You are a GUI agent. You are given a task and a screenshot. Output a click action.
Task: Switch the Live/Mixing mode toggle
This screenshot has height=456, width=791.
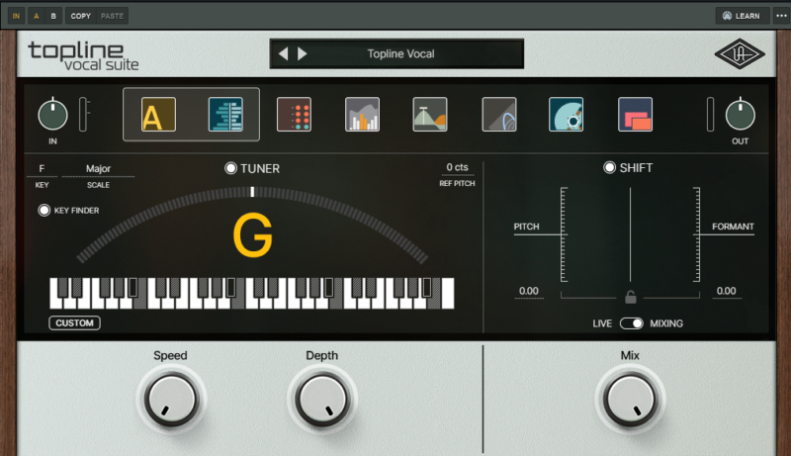click(x=631, y=323)
